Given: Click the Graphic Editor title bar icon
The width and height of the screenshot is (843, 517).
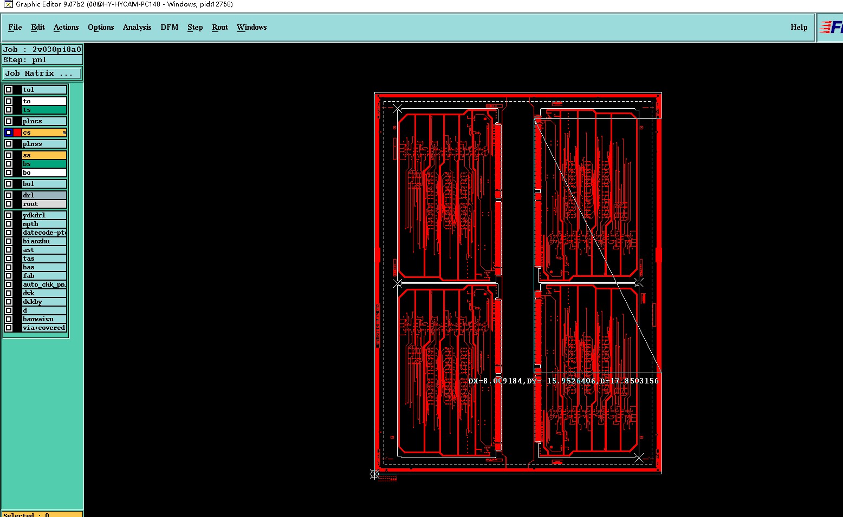Looking at the screenshot, I should 8,4.
